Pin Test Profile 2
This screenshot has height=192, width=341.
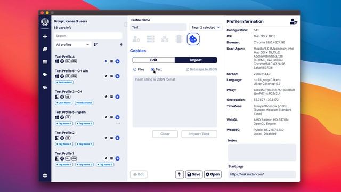[106, 138]
